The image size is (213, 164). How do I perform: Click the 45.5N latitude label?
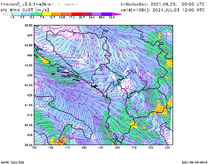click(28, 25)
